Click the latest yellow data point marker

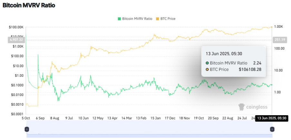[272, 27]
